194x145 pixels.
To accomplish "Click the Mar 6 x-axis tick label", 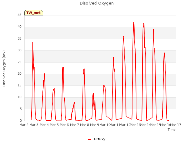I will (x=64, y=125).
